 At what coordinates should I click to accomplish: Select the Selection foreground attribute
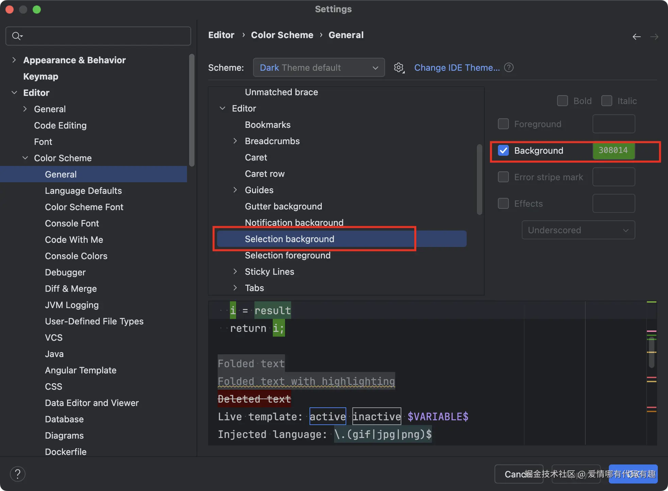(287, 255)
